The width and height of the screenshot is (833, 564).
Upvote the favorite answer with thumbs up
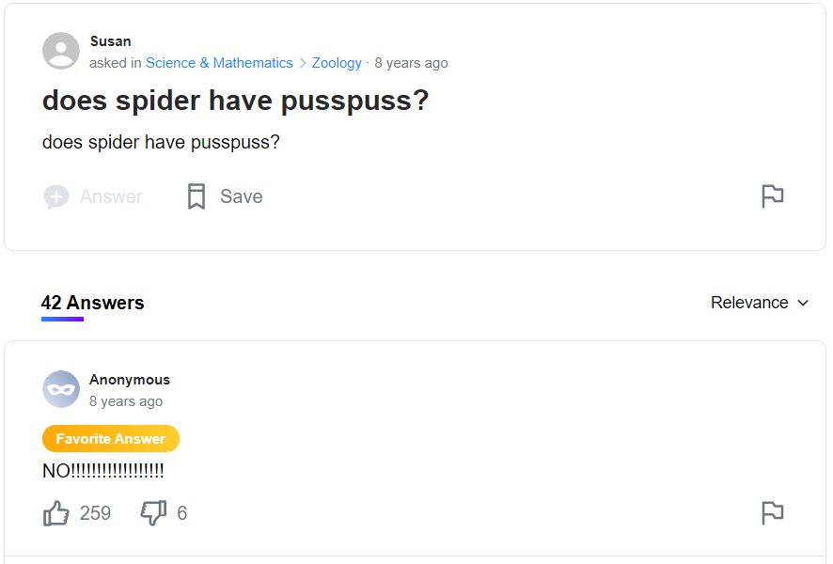click(56, 513)
